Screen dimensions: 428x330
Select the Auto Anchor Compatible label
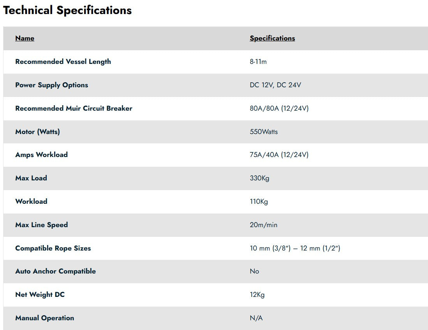55,271
